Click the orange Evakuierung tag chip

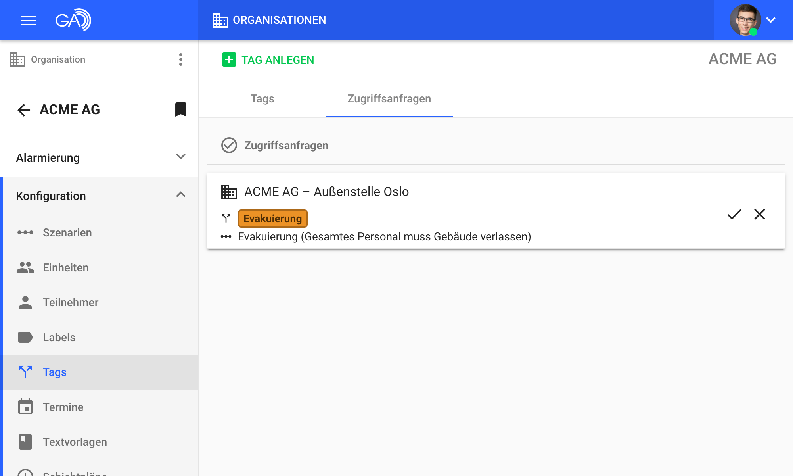[272, 219]
